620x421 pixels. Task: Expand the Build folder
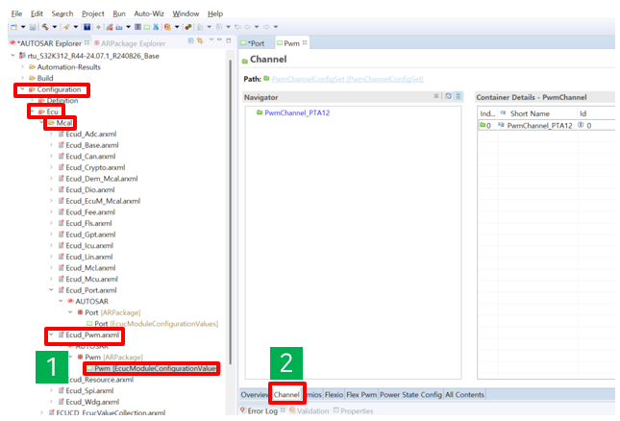(x=22, y=78)
